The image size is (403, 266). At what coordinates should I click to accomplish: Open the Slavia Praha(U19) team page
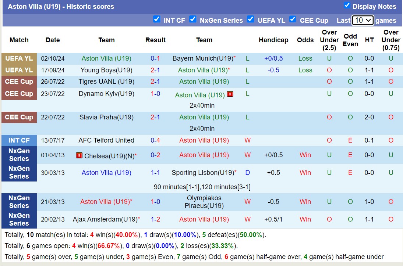tap(106, 117)
